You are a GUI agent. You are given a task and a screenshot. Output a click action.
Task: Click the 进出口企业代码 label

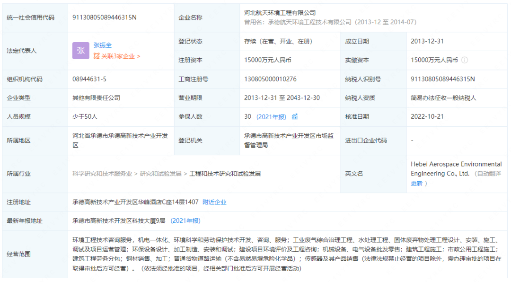point(366,141)
